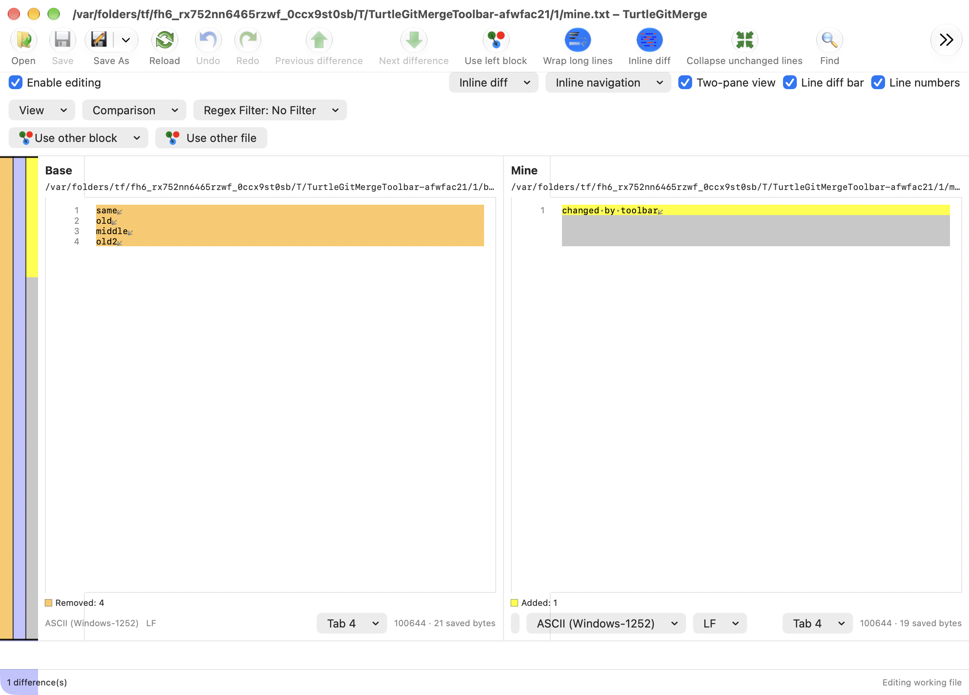The image size is (969, 695).
Task: Click the Use other file button
Action: coord(211,138)
